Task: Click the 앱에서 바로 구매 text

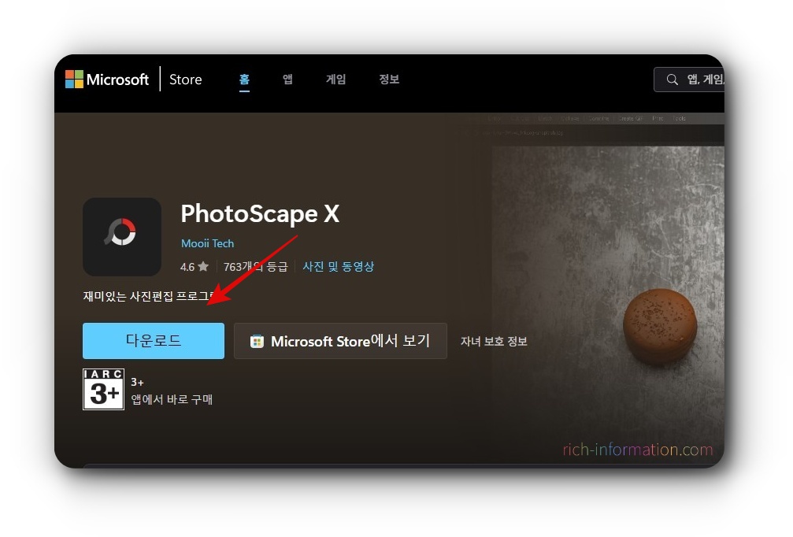Action: tap(172, 399)
